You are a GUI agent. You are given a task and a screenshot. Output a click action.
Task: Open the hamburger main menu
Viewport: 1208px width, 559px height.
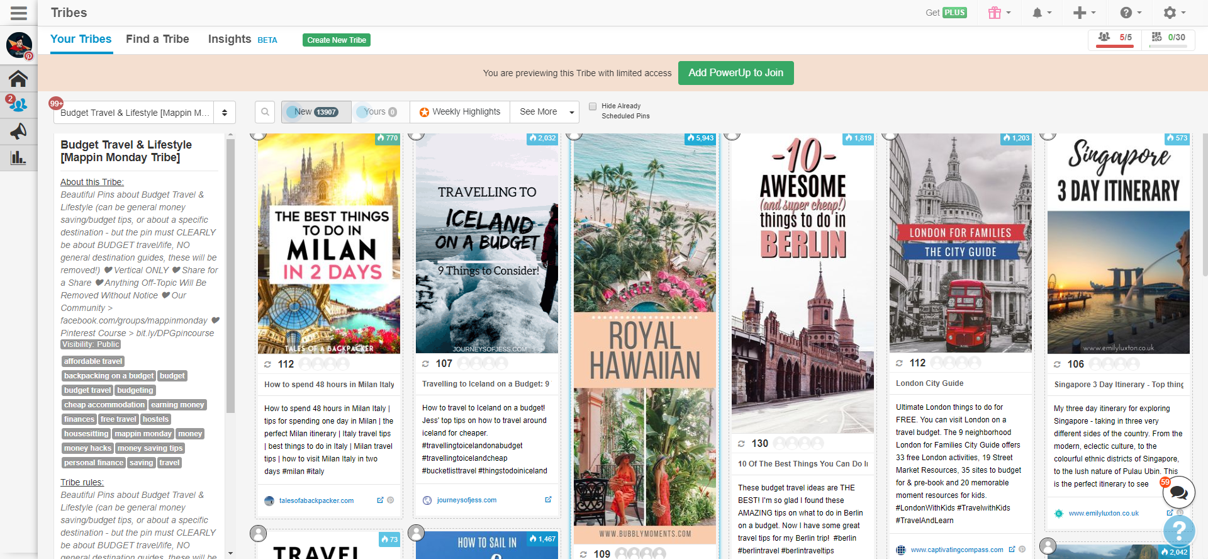click(x=18, y=13)
